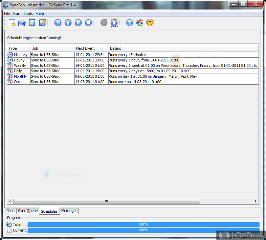266x240 pixels.
Task: Click the calendar 7 icon for Weekly
Action: pyautogui.click(x=10, y=65)
